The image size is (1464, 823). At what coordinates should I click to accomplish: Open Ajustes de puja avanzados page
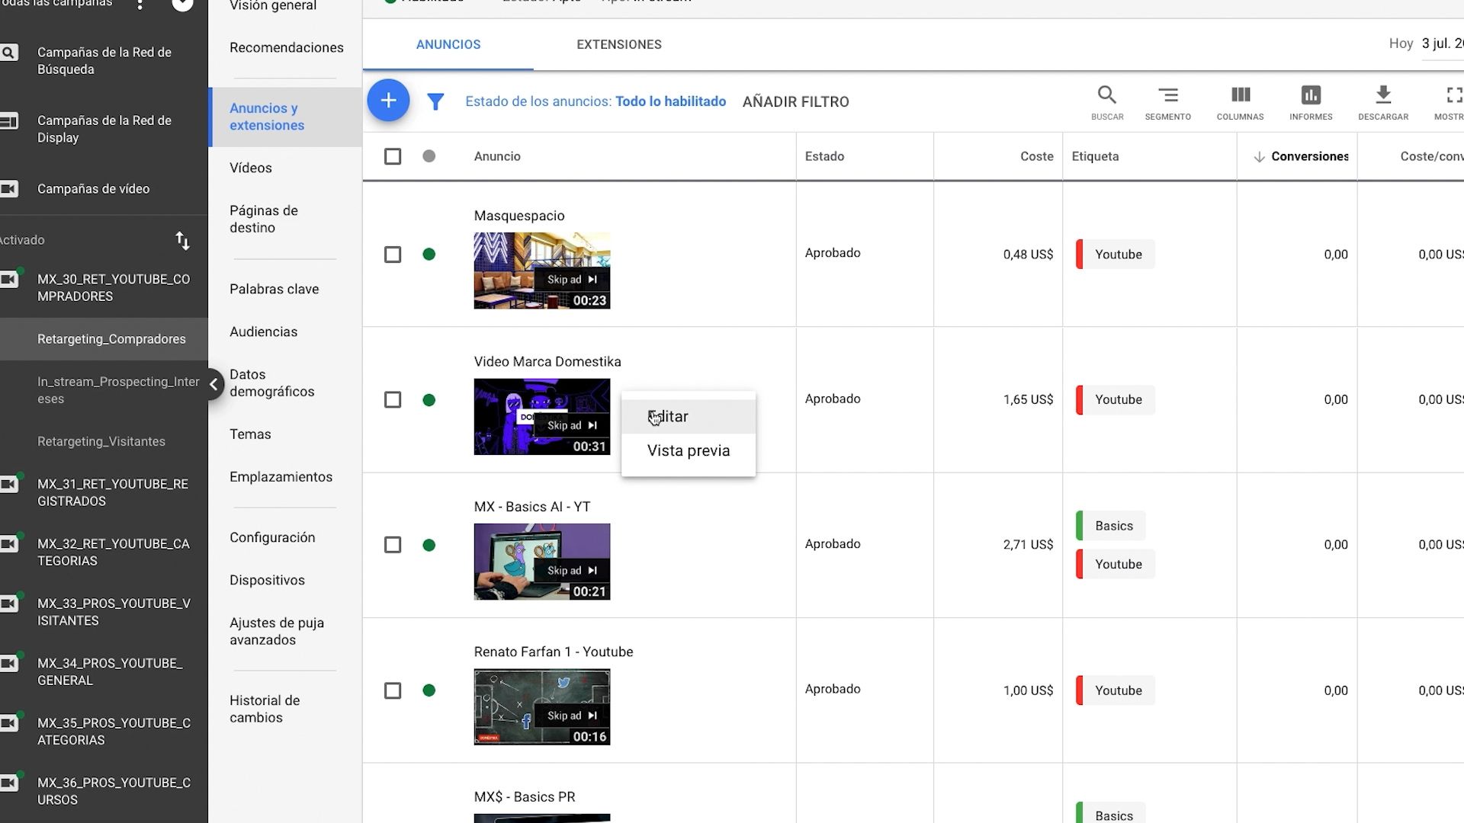click(277, 632)
